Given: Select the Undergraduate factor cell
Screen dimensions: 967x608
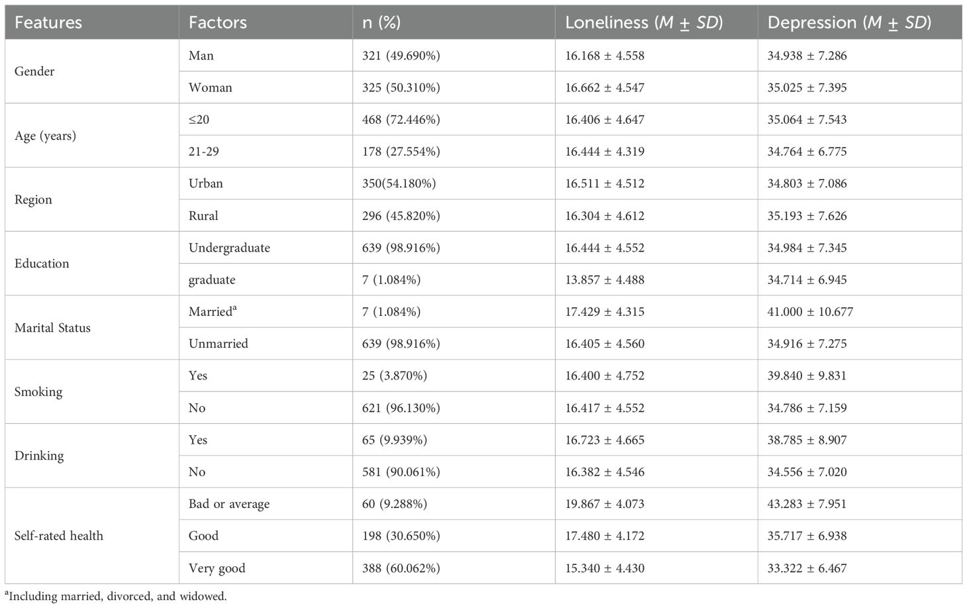Looking at the screenshot, I should 229,248.
